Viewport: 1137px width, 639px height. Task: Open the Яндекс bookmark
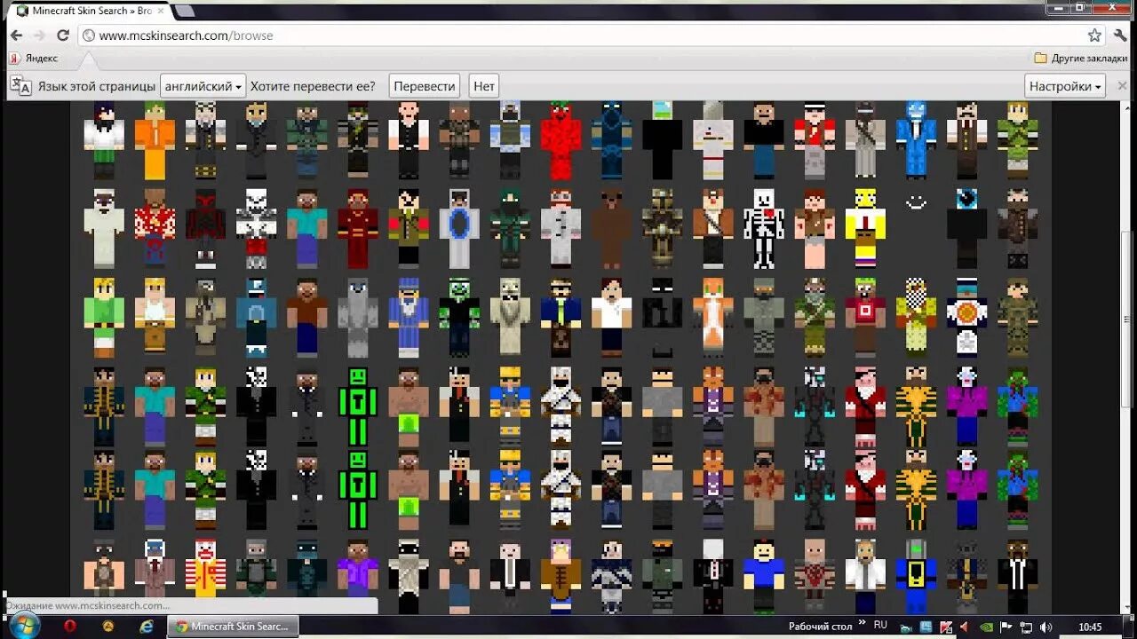tap(34, 58)
